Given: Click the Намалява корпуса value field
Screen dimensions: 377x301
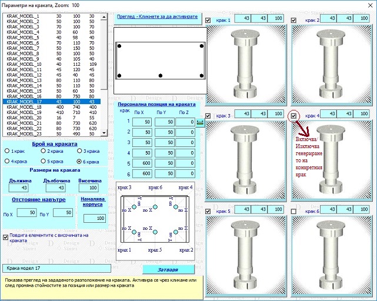Looking at the screenshot, I should coord(95,218).
